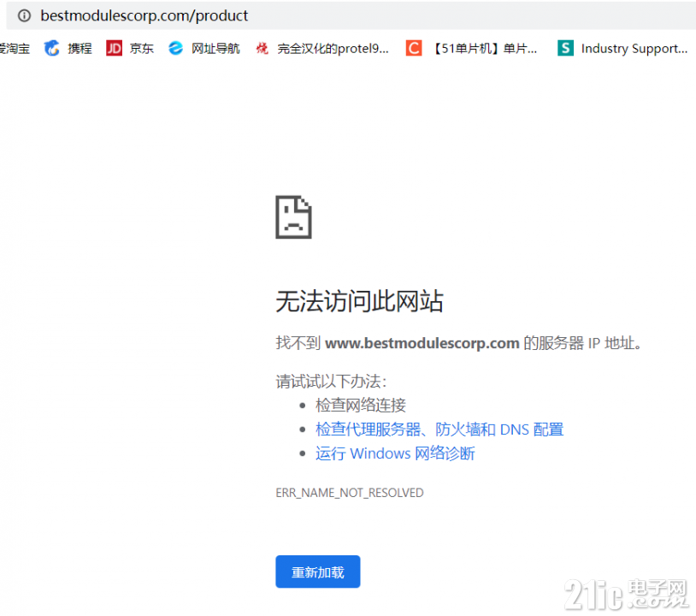Click the 请试试以下办法 text

pos(331,381)
